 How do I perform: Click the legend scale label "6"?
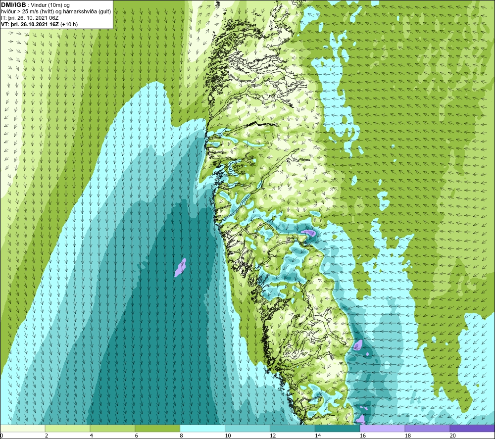click(x=137, y=436)
